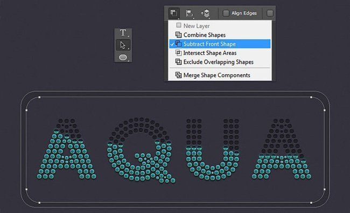
Task: Click the New Layer icon
Action: pos(179,25)
